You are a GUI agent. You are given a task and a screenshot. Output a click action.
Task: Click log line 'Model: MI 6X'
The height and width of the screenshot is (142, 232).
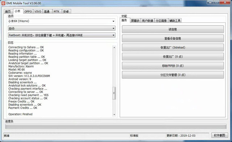pyautogui.click(x=17, y=70)
